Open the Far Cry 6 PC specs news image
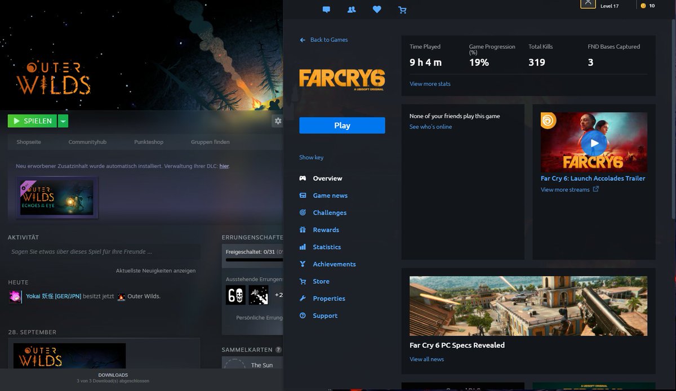 (528, 306)
